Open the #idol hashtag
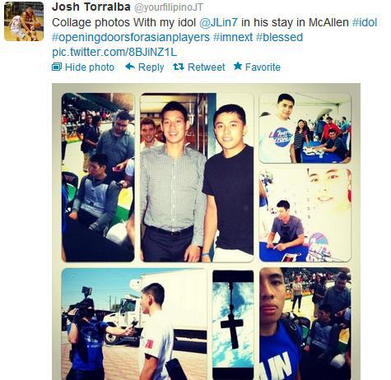This screenshot has height=380, width=391. pos(365,22)
